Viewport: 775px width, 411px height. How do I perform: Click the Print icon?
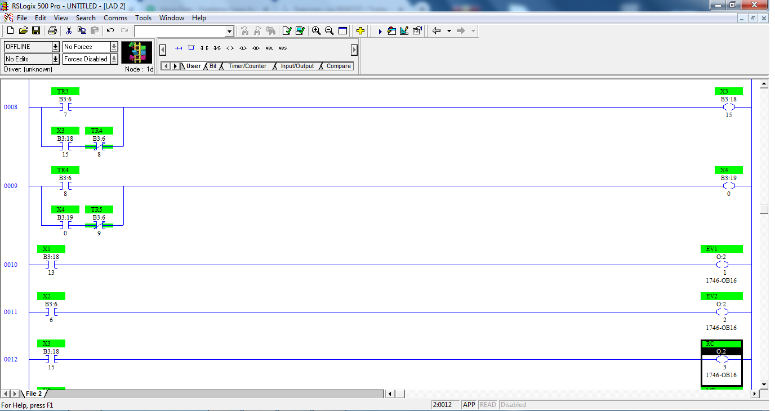pos(51,30)
